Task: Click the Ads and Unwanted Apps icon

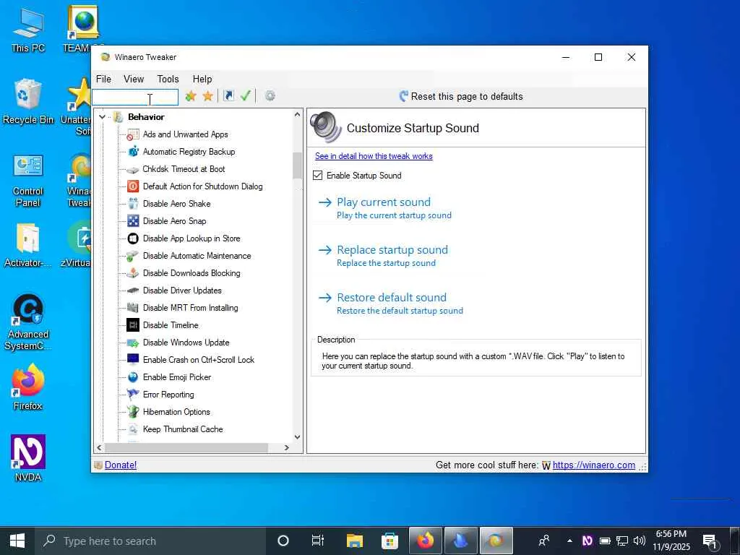Action: 133,134
